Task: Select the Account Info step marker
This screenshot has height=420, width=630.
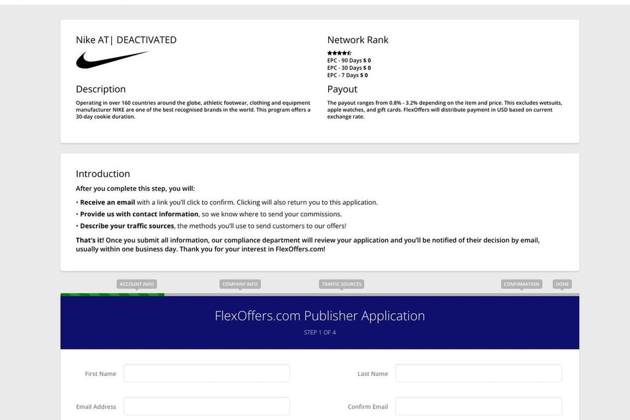Action: tap(137, 284)
